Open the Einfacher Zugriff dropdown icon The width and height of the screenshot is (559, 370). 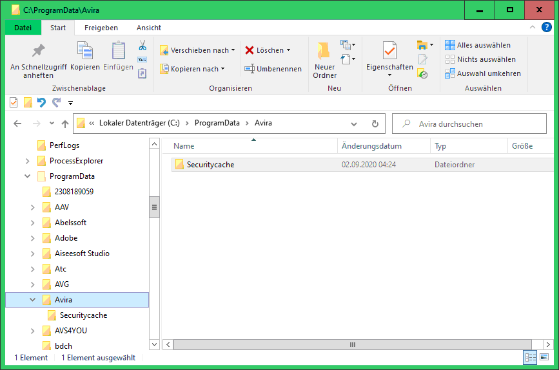[348, 59]
